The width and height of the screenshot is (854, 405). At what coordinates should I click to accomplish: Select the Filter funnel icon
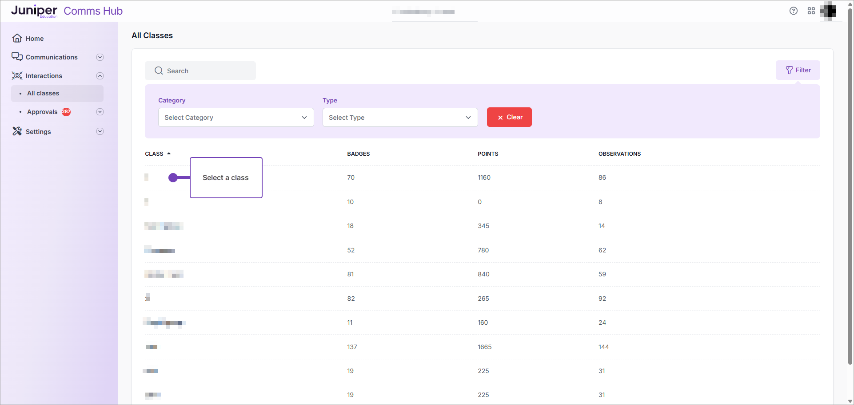click(789, 70)
